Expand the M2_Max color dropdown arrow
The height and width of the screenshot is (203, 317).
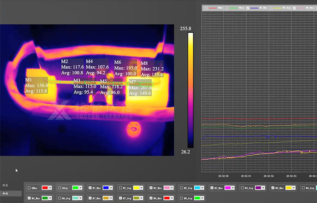pos(173,188)
